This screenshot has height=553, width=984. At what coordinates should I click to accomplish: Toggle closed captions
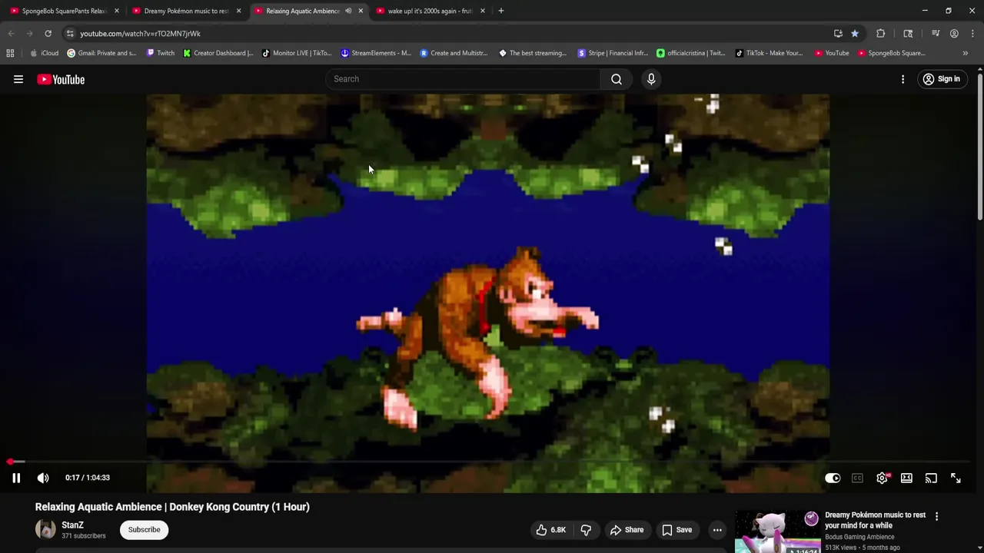click(857, 478)
